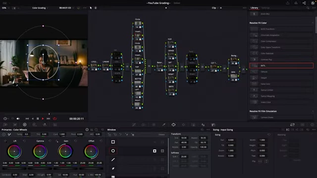Image resolution: width=317 pixels, height=178 pixels.
Task: Adjust the Gain color wheel
Action: (65, 151)
